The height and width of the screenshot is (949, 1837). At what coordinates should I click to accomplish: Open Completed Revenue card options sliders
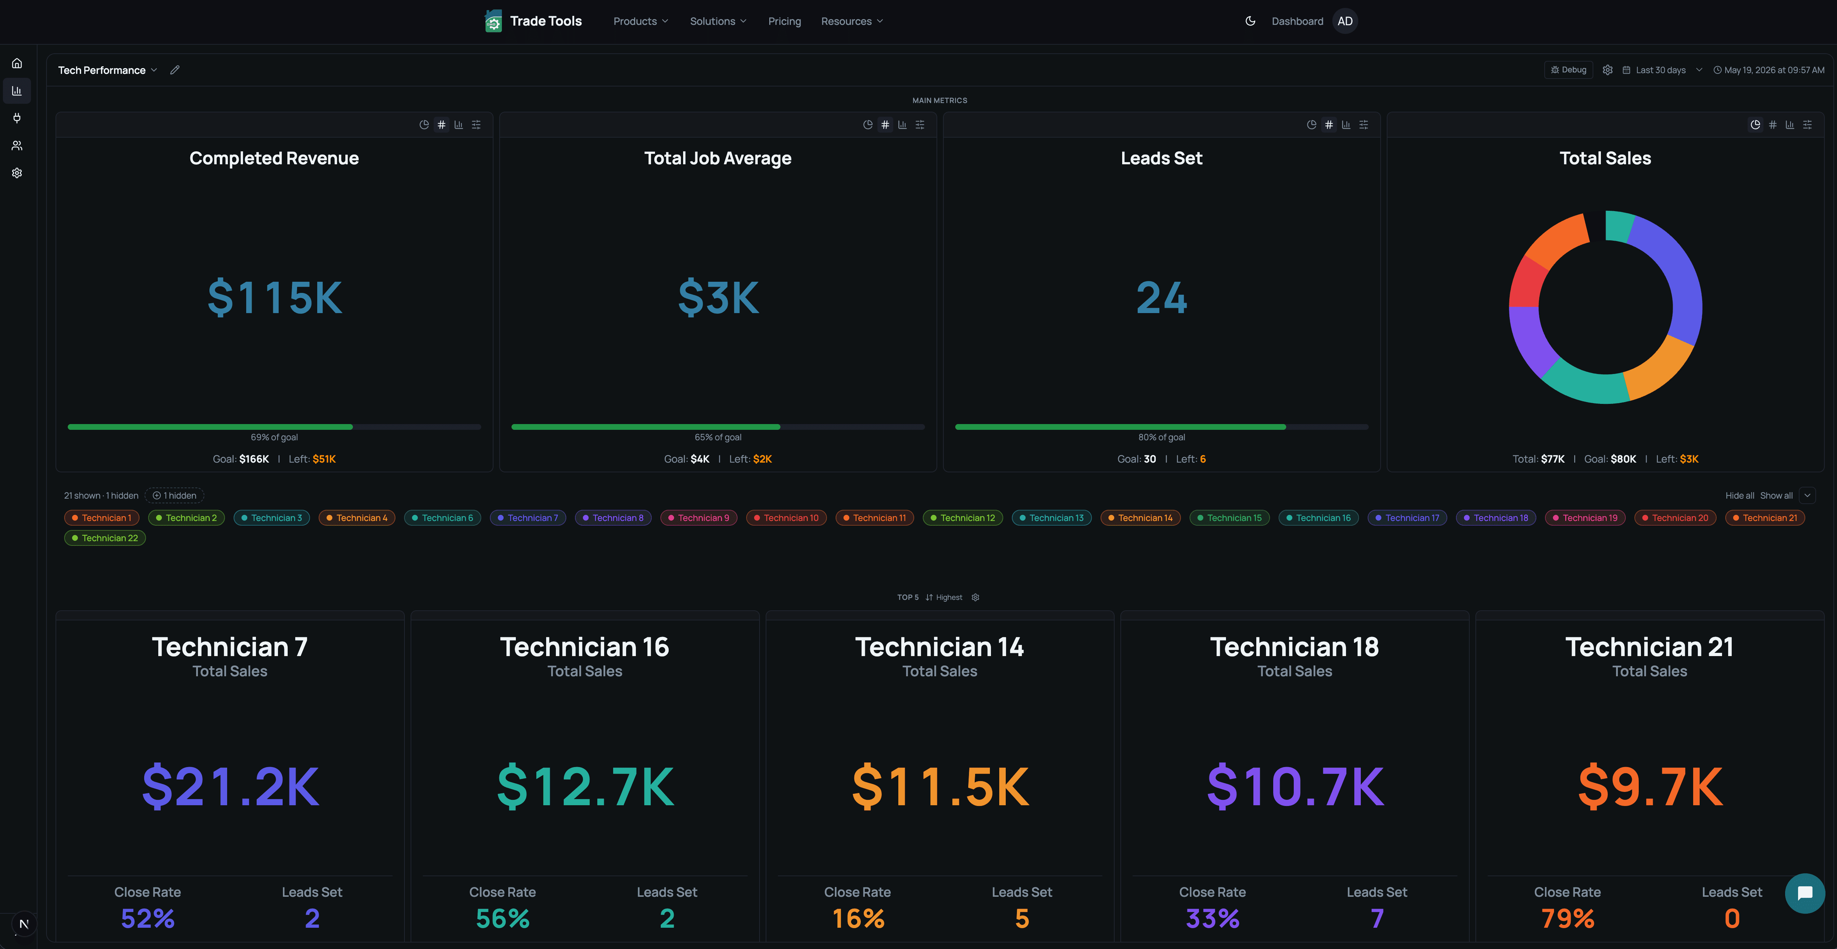click(x=476, y=125)
